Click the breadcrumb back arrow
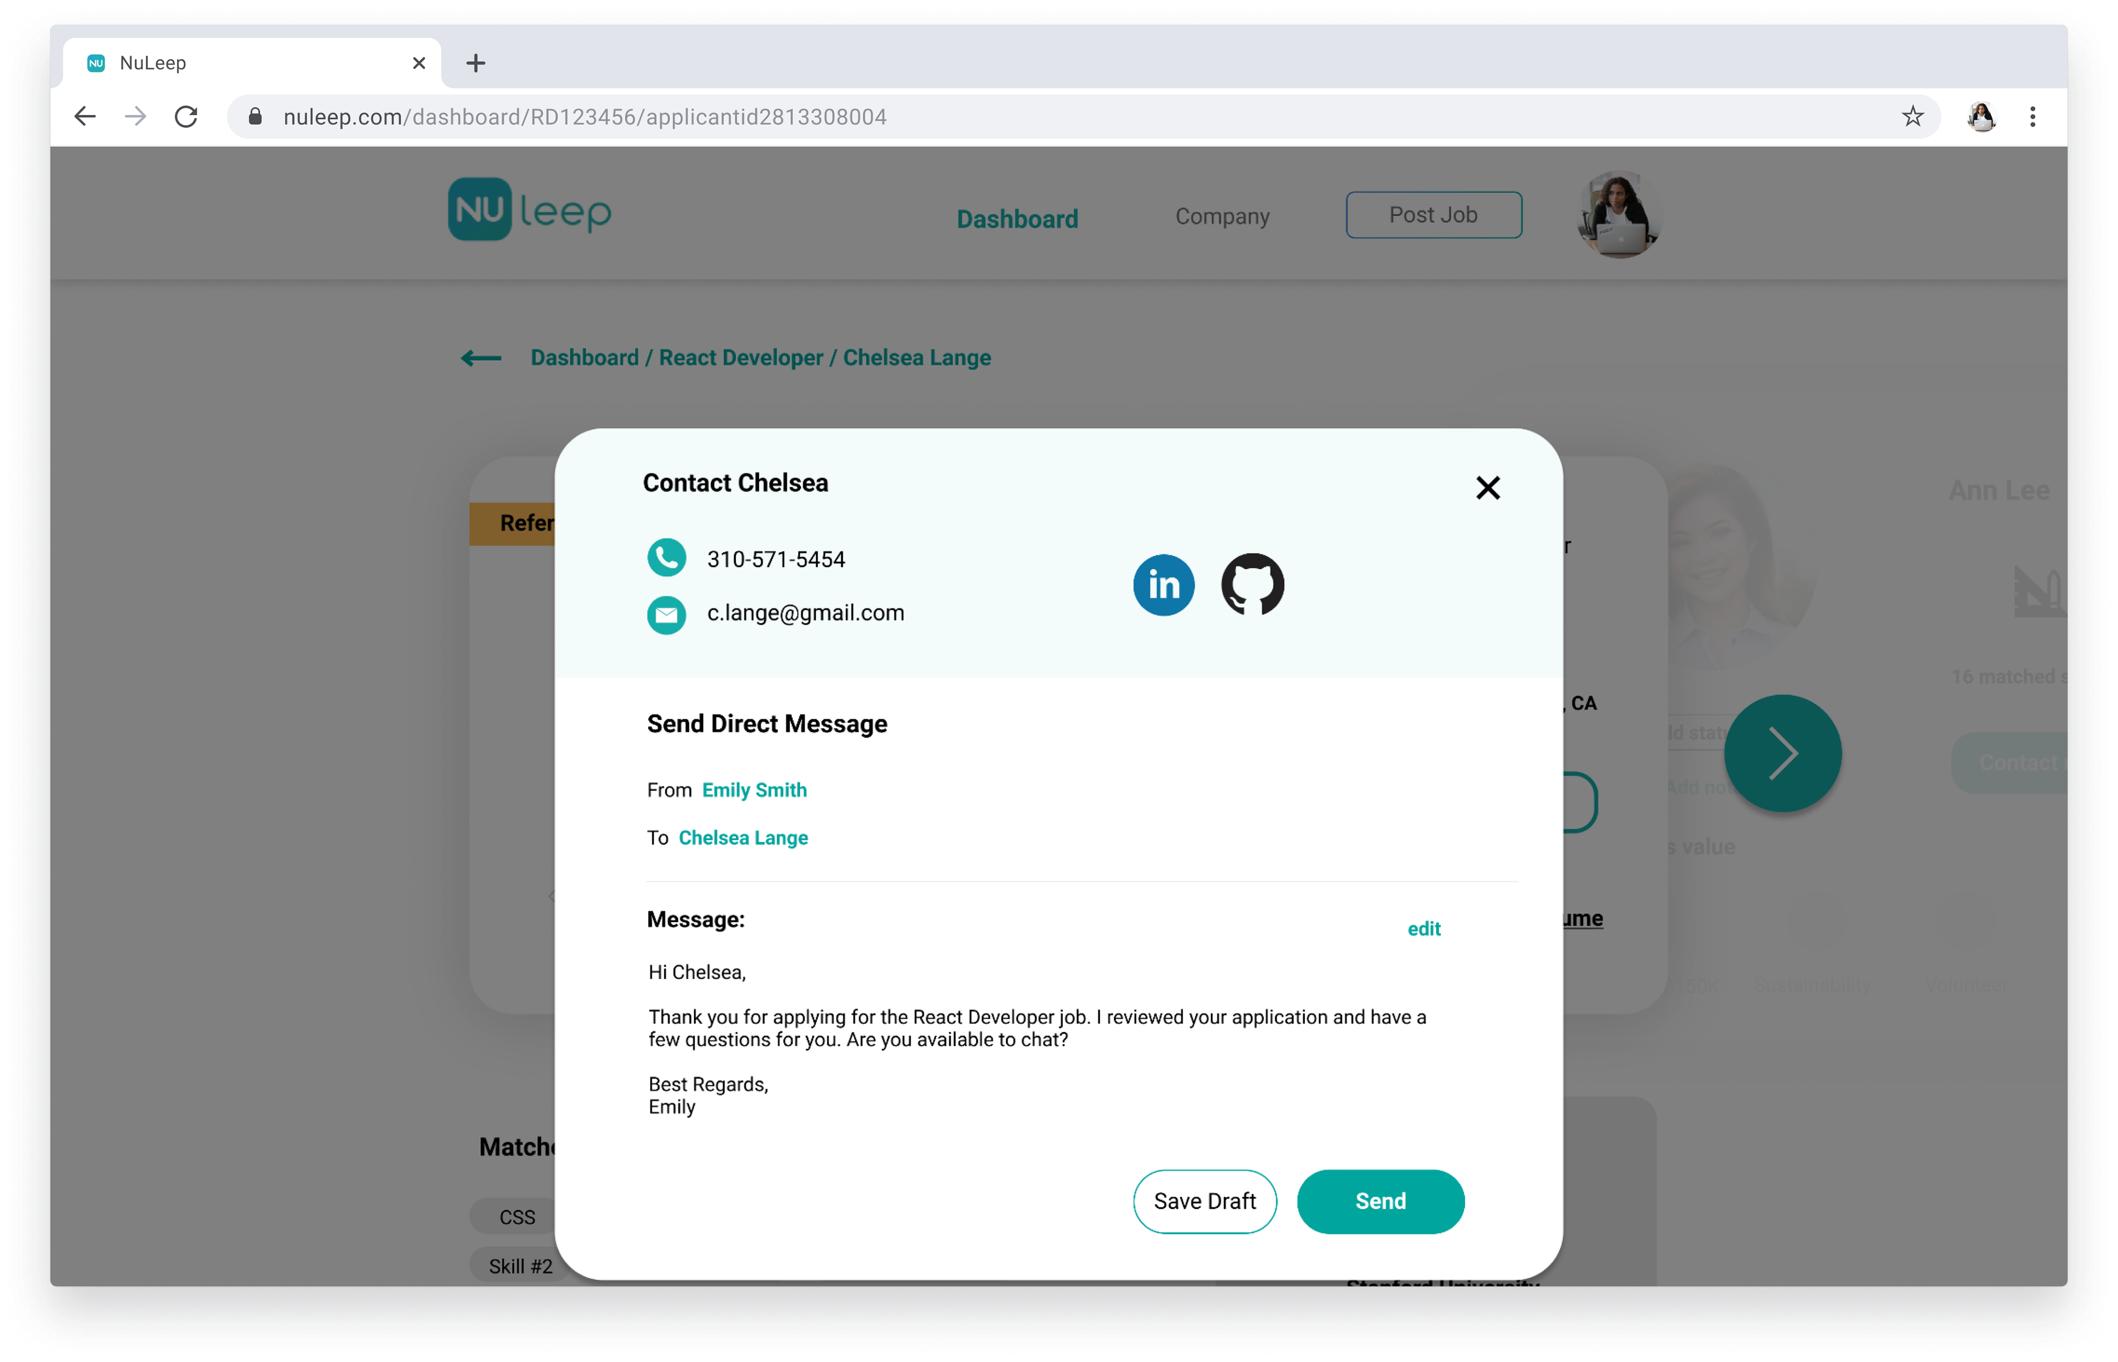Screen dimensions: 2118x1362 (x=481, y=357)
